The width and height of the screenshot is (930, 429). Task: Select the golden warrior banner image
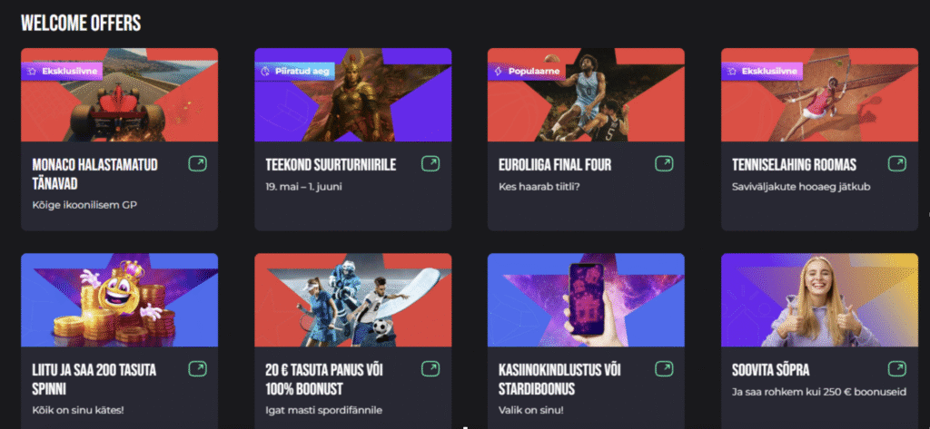pos(353,95)
